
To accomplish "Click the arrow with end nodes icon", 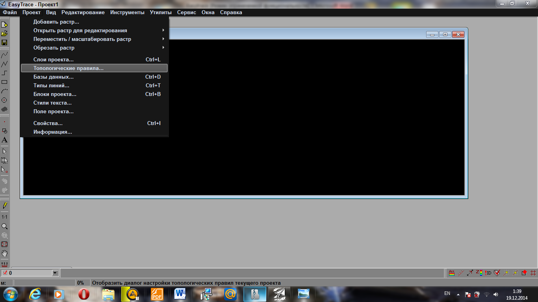I will (x=470, y=273).
